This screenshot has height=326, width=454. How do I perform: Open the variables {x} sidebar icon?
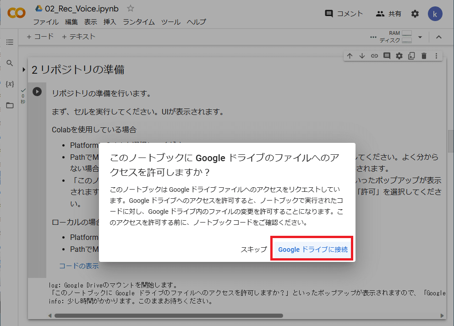(x=10, y=84)
